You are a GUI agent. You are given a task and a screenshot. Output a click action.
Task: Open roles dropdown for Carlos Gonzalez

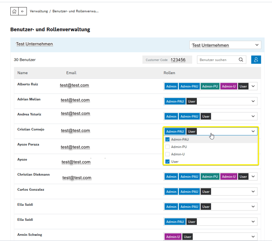[253, 192]
